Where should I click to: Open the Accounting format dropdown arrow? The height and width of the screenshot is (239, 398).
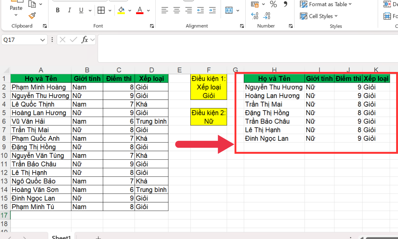tap(263, 4)
